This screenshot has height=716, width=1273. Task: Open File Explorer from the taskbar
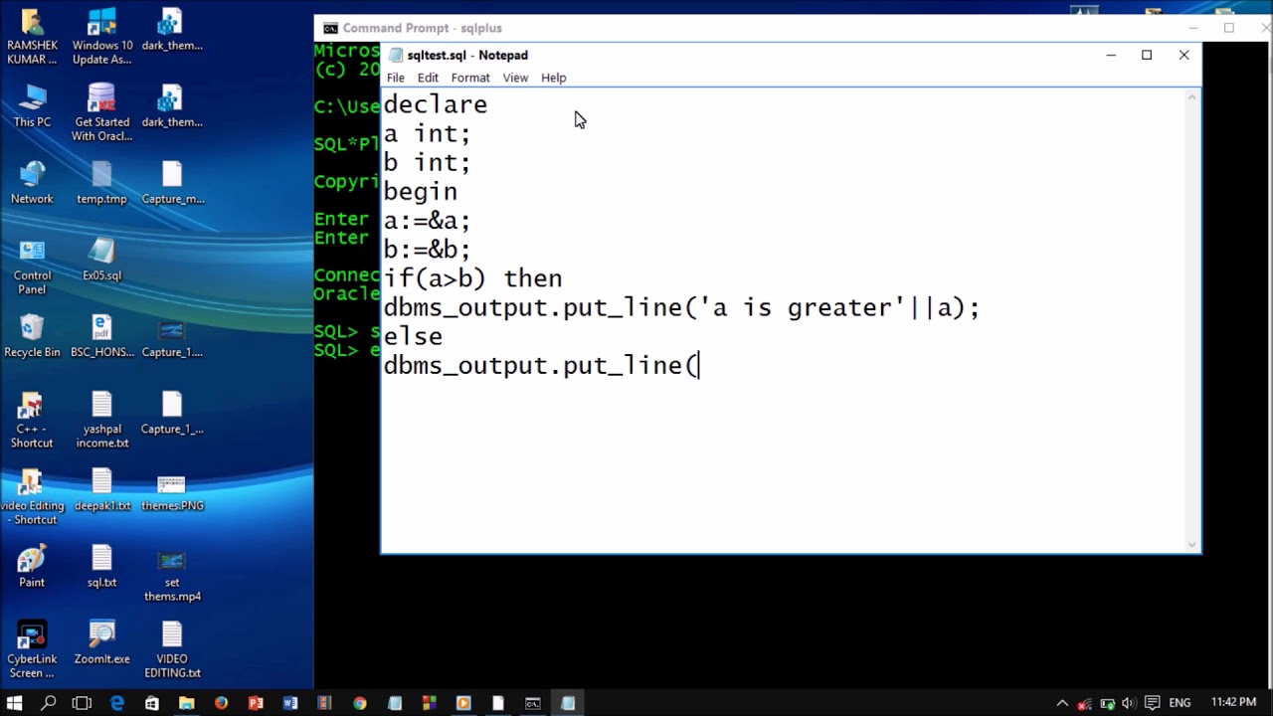186,703
